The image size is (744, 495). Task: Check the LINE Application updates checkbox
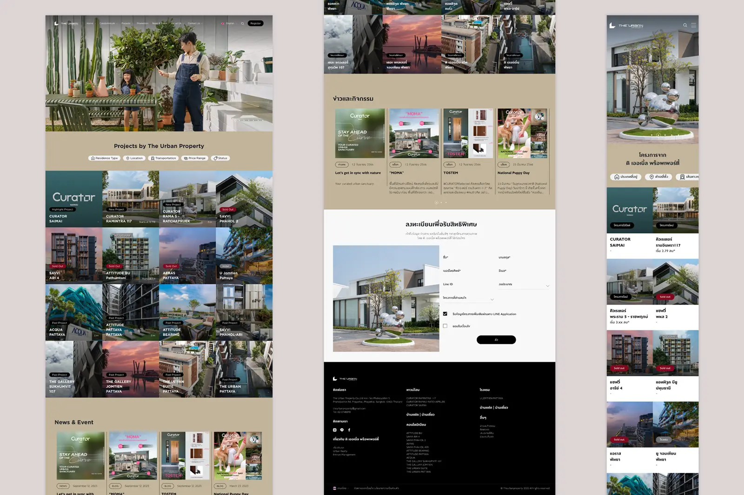pyautogui.click(x=445, y=314)
